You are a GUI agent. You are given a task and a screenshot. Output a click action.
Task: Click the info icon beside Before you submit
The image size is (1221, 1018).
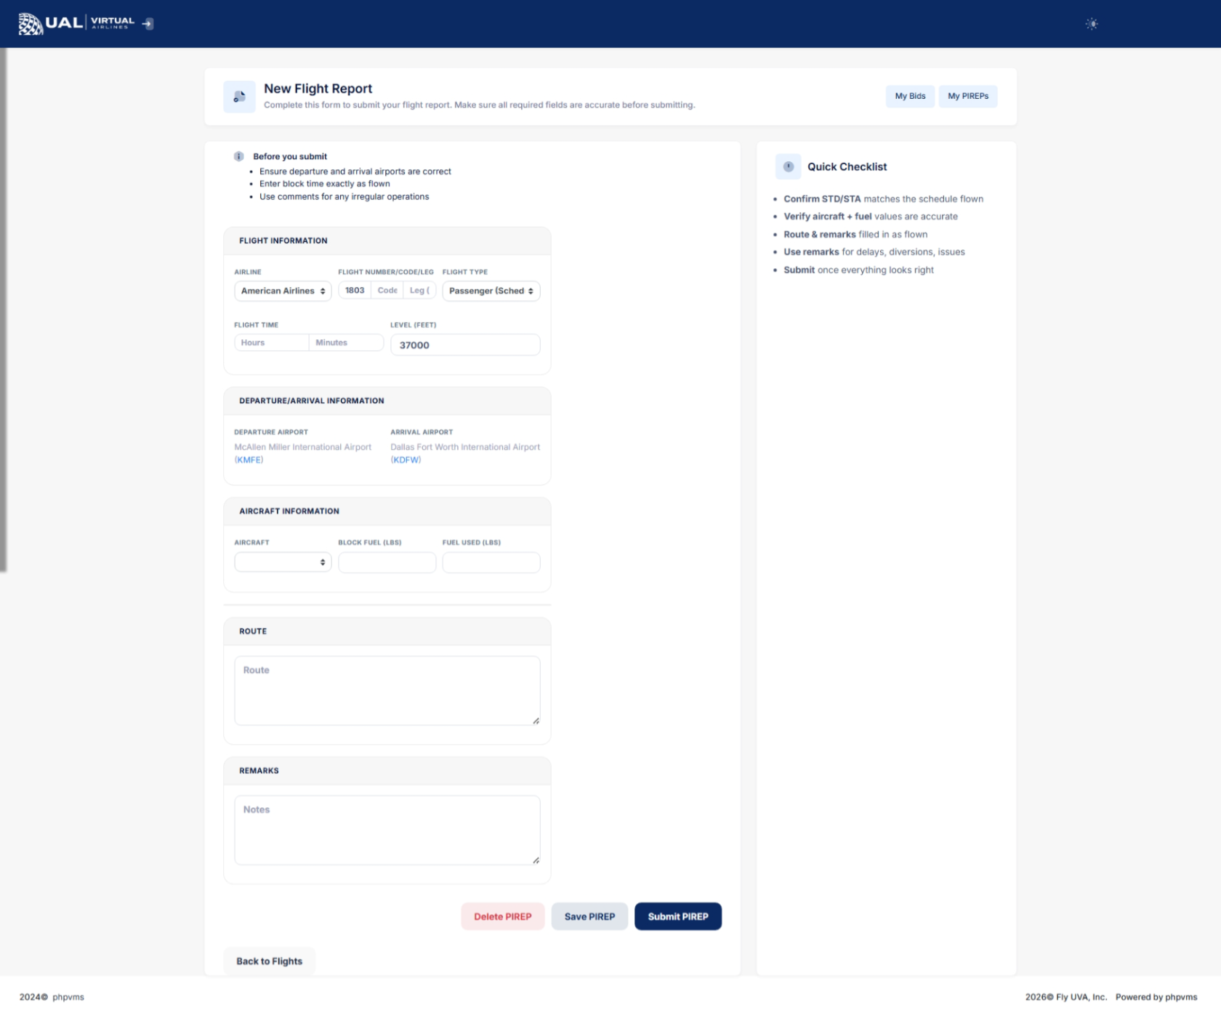[238, 156]
